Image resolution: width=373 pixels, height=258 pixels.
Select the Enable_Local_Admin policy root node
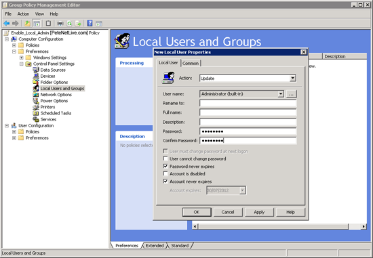55,33
